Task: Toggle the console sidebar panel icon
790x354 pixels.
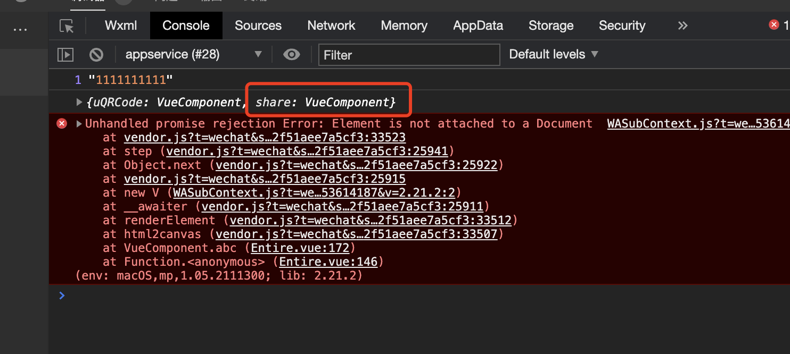Action: (65, 54)
